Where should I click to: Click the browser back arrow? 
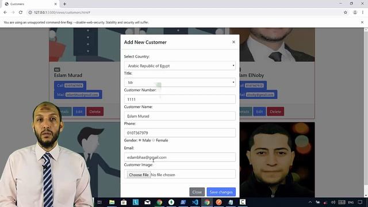5,13
